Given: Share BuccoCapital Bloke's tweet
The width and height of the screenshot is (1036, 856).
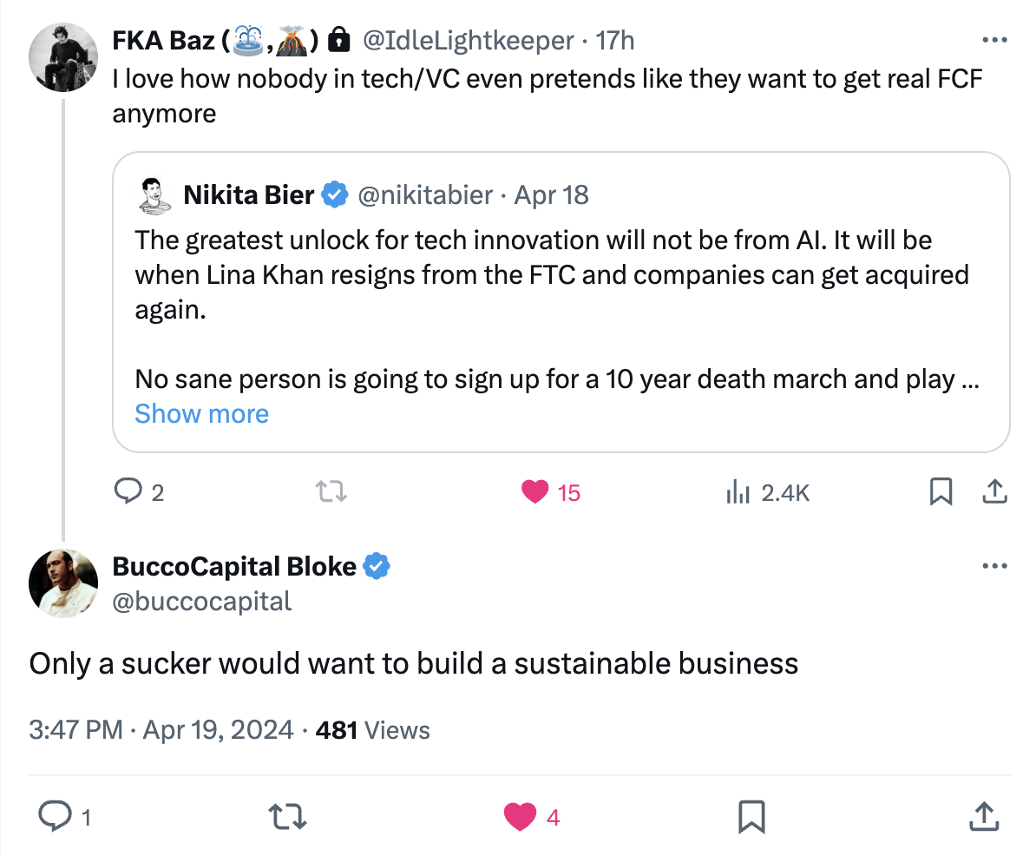Looking at the screenshot, I should (982, 816).
